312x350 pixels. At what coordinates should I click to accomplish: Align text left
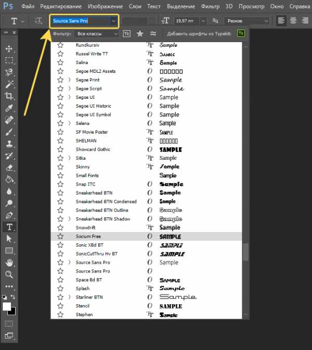[x=281, y=21]
